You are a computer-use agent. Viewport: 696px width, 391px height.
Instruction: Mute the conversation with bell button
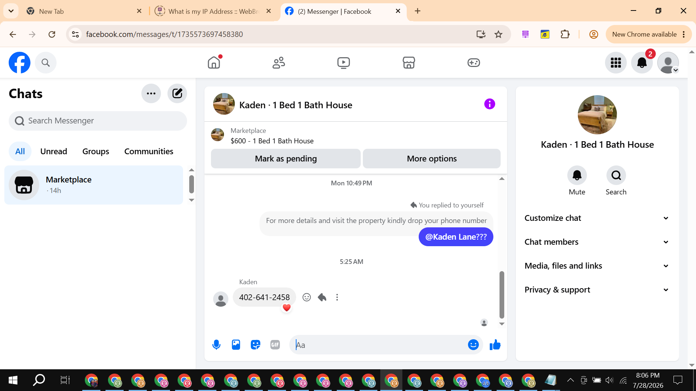[x=577, y=176]
